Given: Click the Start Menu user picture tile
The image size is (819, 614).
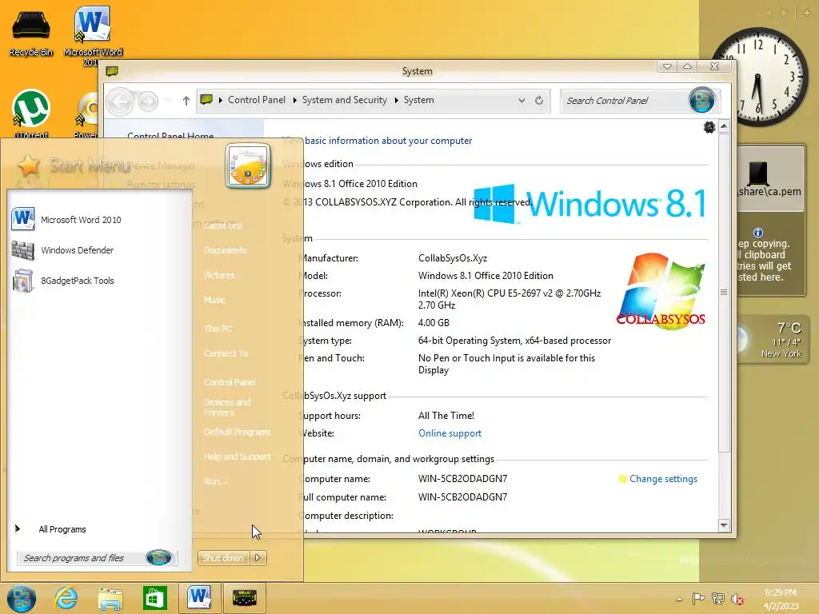Looking at the screenshot, I should click(248, 165).
